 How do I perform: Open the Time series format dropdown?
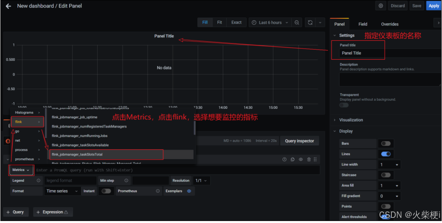(62, 191)
